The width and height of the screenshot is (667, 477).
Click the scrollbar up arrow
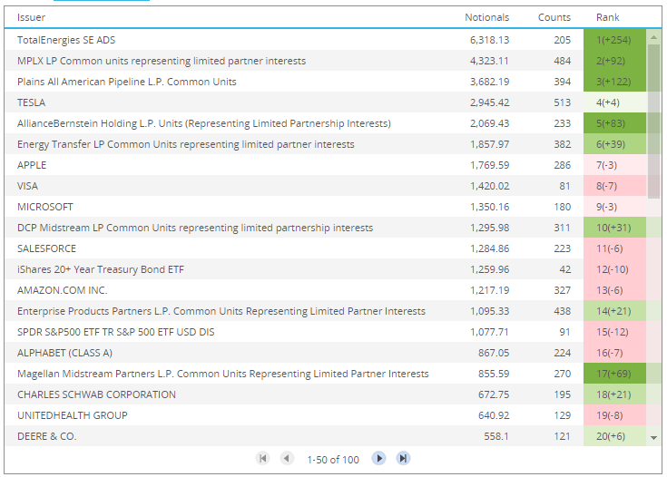[x=653, y=38]
